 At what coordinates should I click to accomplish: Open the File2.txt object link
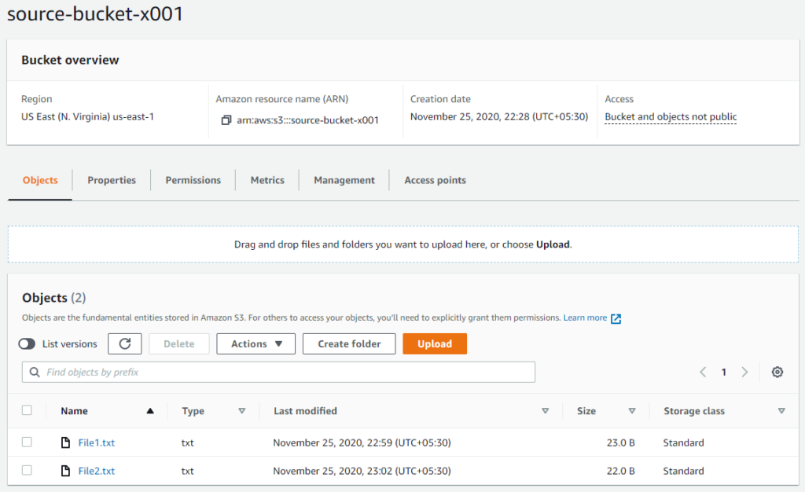click(97, 471)
